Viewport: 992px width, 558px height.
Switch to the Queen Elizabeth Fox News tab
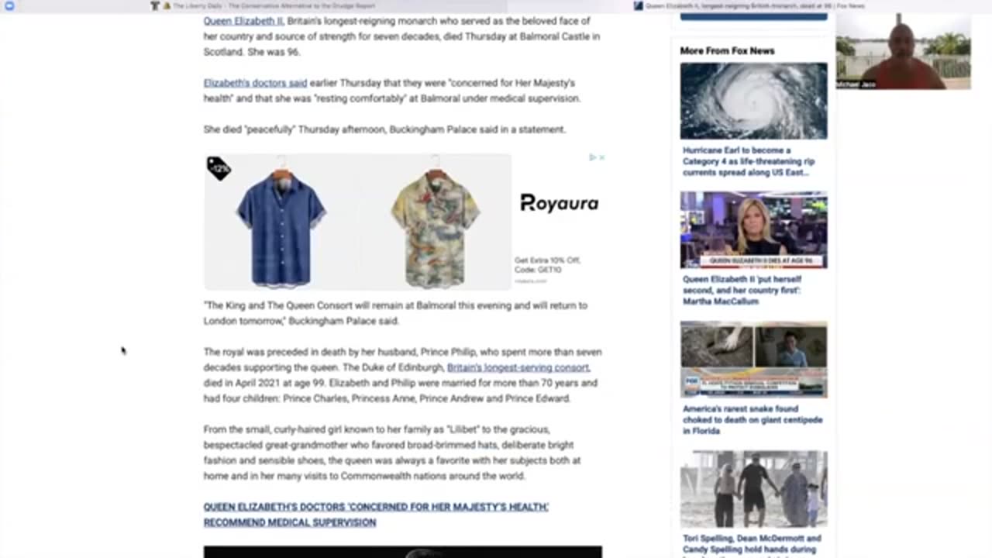[749, 5]
